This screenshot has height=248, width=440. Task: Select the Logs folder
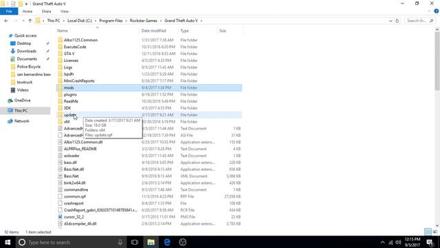pyautogui.click(x=68, y=68)
